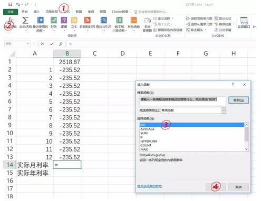The width and height of the screenshot is (261, 201).
Task: Click 追踪从属单元格
Action: pos(199,24)
